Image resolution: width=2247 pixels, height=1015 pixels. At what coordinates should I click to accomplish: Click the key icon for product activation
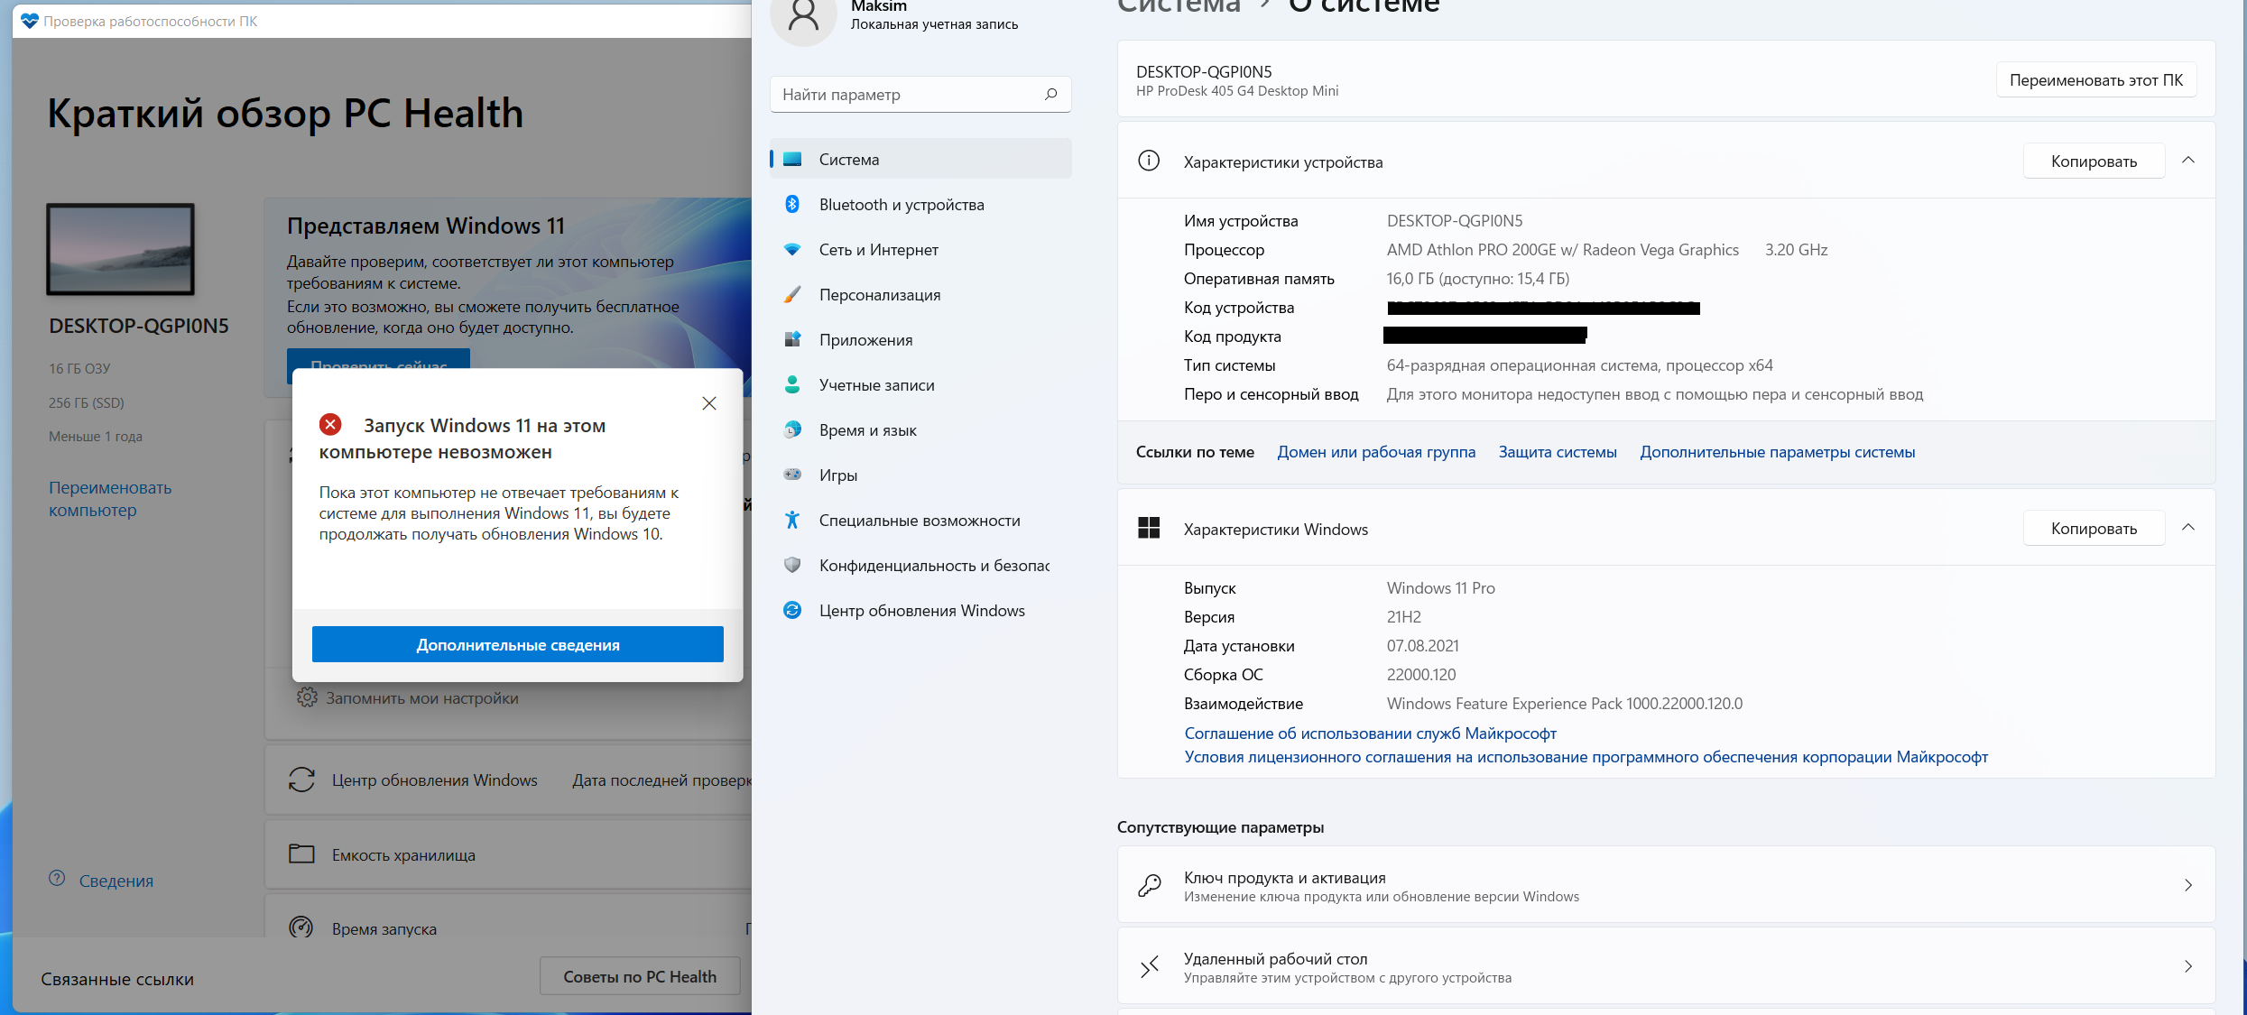pos(1149,885)
